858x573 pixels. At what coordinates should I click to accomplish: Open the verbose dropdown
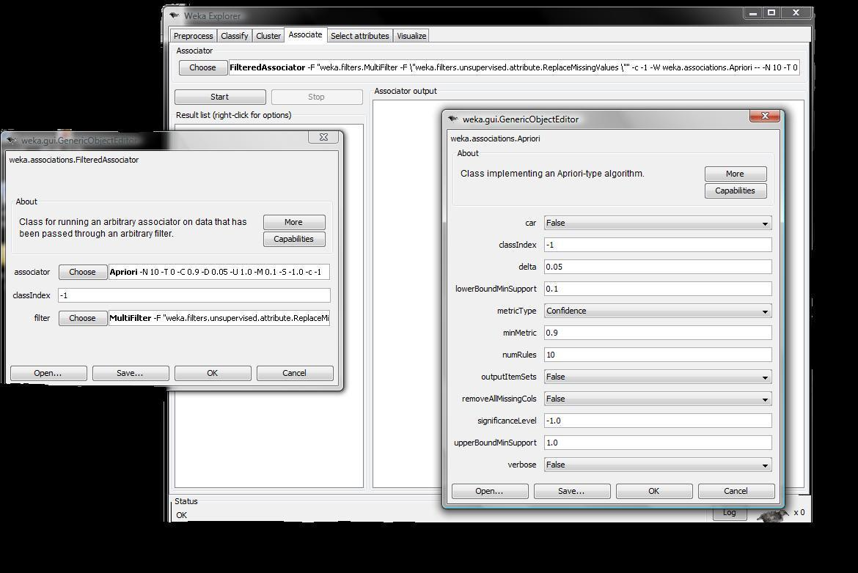[x=658, y=465]
